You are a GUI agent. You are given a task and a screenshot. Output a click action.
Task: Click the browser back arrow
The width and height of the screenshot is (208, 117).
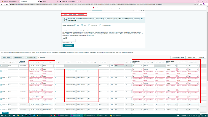[x=2, y=4]
